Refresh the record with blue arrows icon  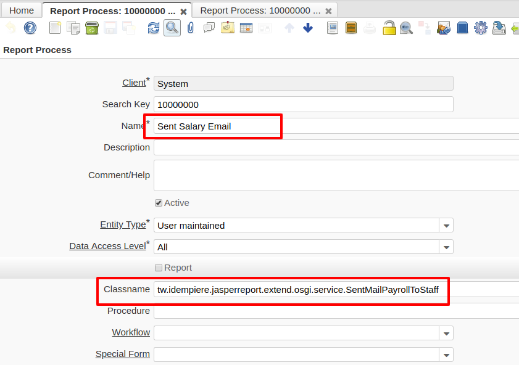point(153,28)
